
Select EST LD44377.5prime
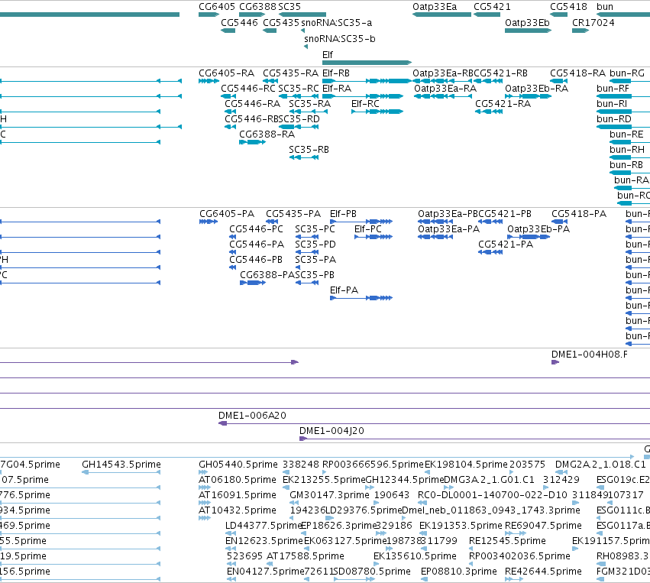tap(231, 533)
